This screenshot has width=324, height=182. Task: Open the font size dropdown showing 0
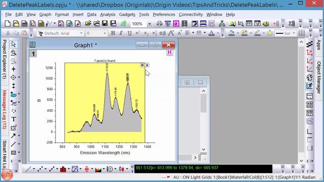click(x=105, y=33)
